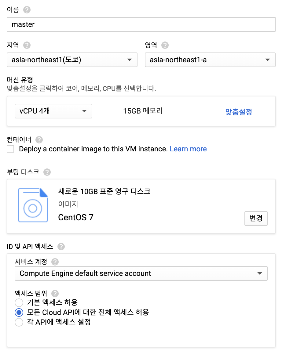Click the CentOS 7 boot disk image icon
The height and width of the screenshot is (354, 286).
coord(33,205)
